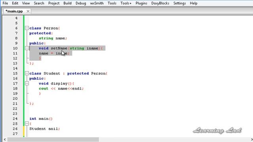This screenshot has width=253, height=142.
Task: Click 'cout' on line 18
Action: click(43, 88)
